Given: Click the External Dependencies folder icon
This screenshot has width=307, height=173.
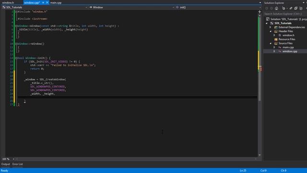Looking at the screenshot, I should click(x=276, y=27).
